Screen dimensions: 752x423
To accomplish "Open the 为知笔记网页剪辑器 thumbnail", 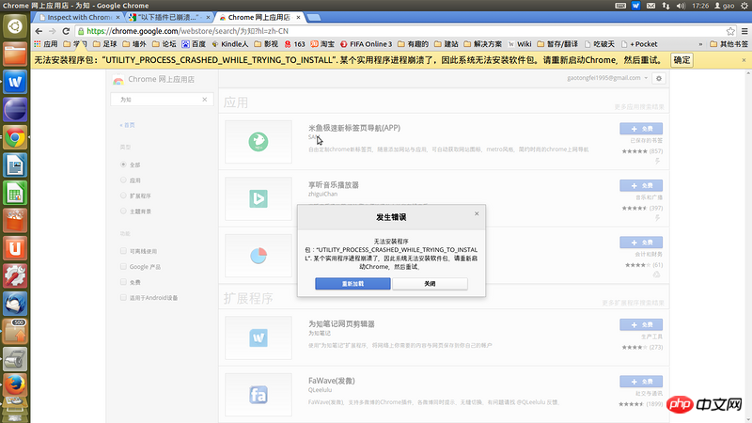I will coord(258,337).
